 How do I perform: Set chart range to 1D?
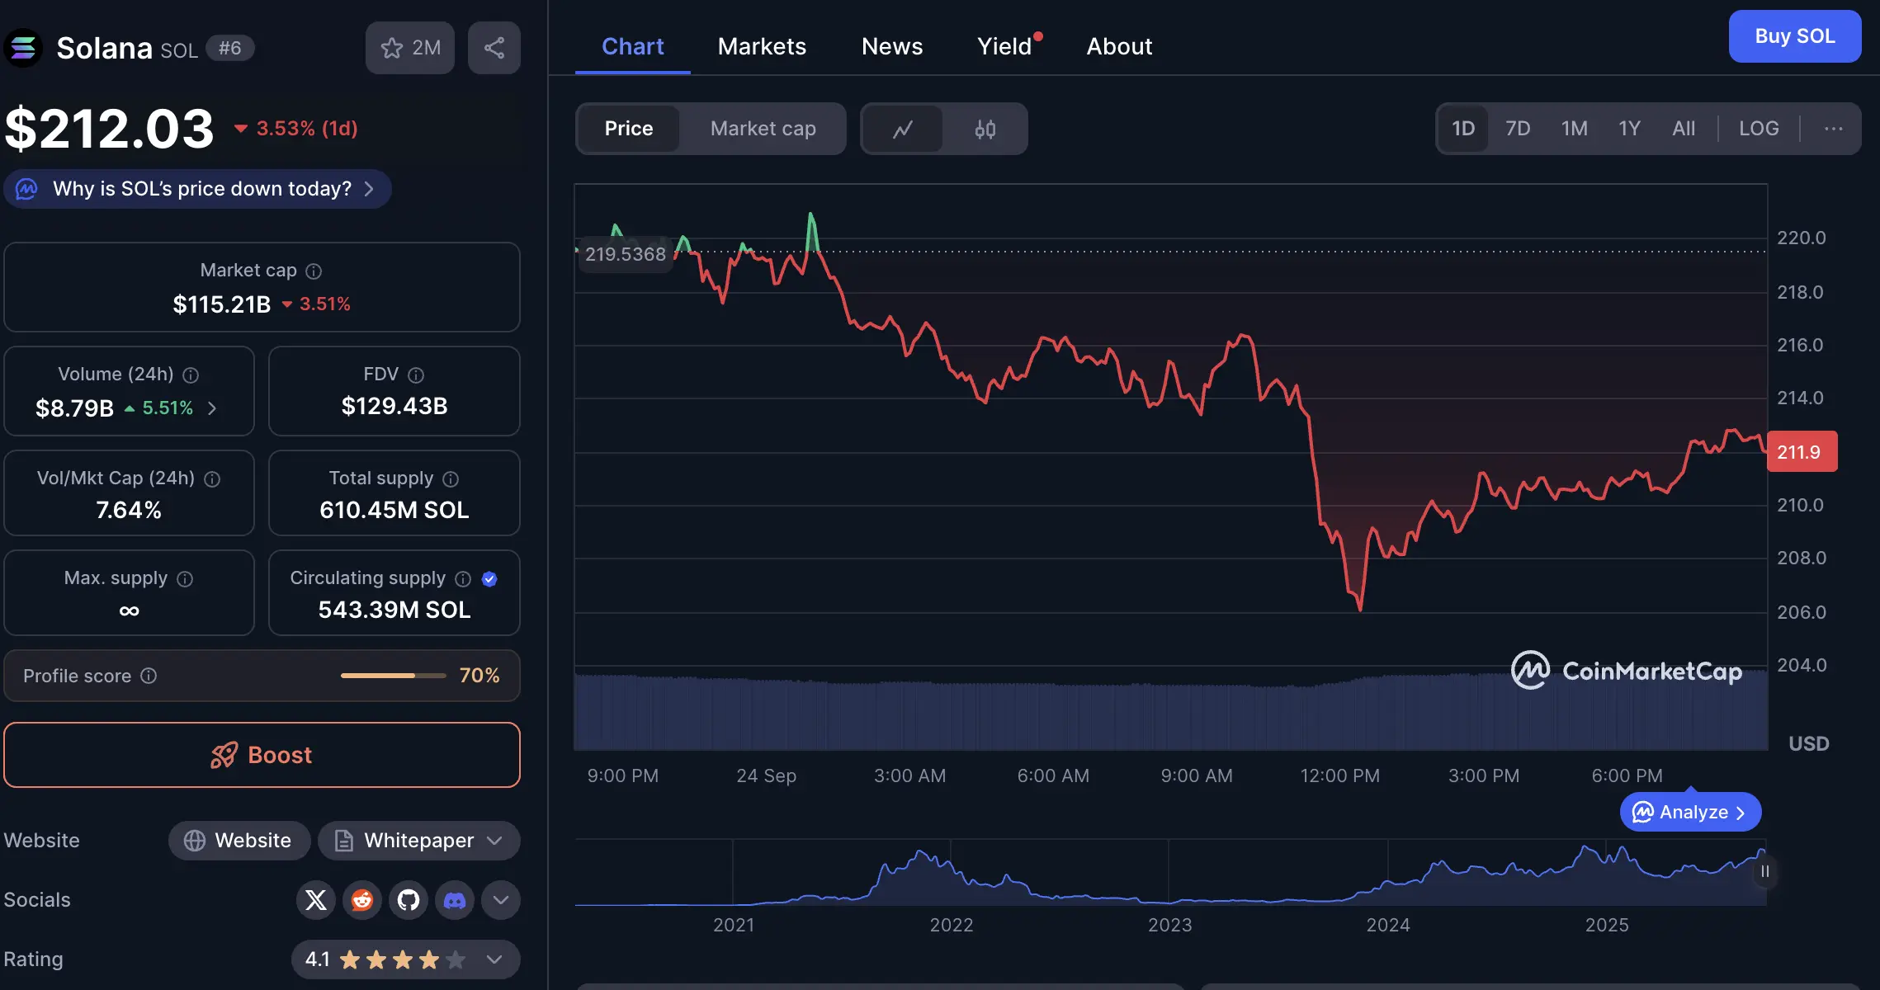click(x=1463, y=129)
